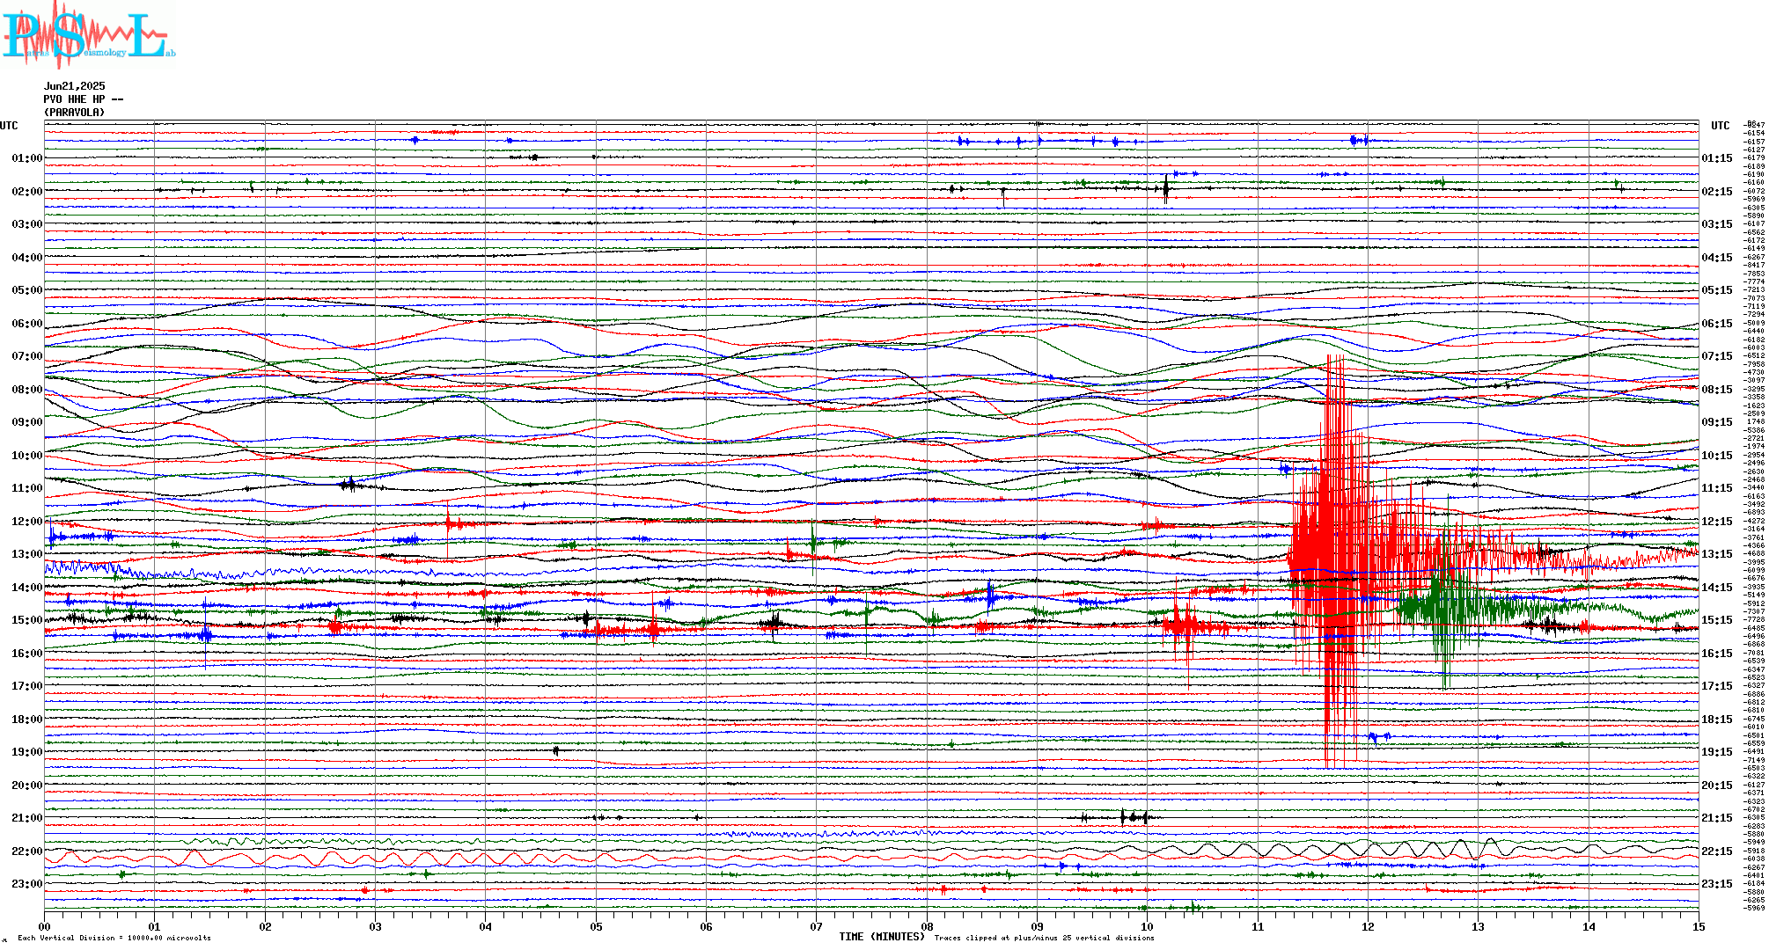Click the 04:00 hour label
This screenshot has width=1769, height=950.
point(27,258)
